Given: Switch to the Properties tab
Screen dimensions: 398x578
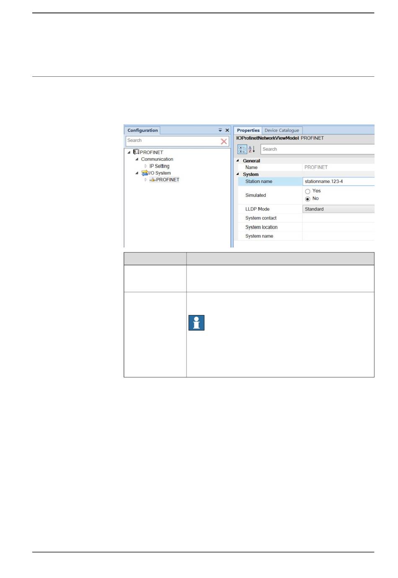Looking at the screenshot, I should [248, 130].
